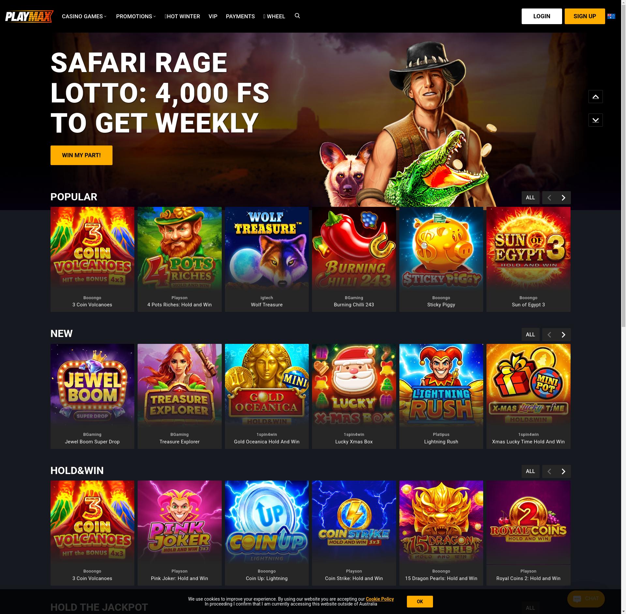Open the search magnifier icon
This screenshot has height=614, width=626.
[297, 16]
